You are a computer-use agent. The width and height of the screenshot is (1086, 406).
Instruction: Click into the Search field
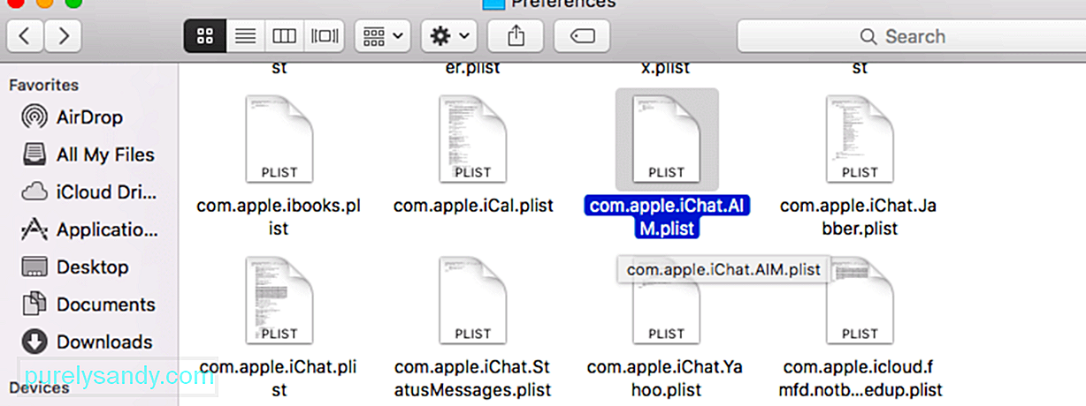(x=911, y=36)
